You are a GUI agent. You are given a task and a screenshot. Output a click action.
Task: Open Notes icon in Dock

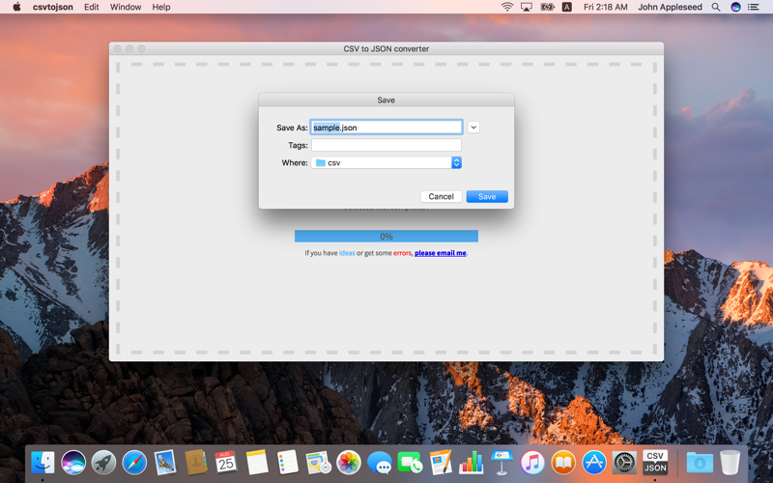pyautogui.click(x=256, y=463)
